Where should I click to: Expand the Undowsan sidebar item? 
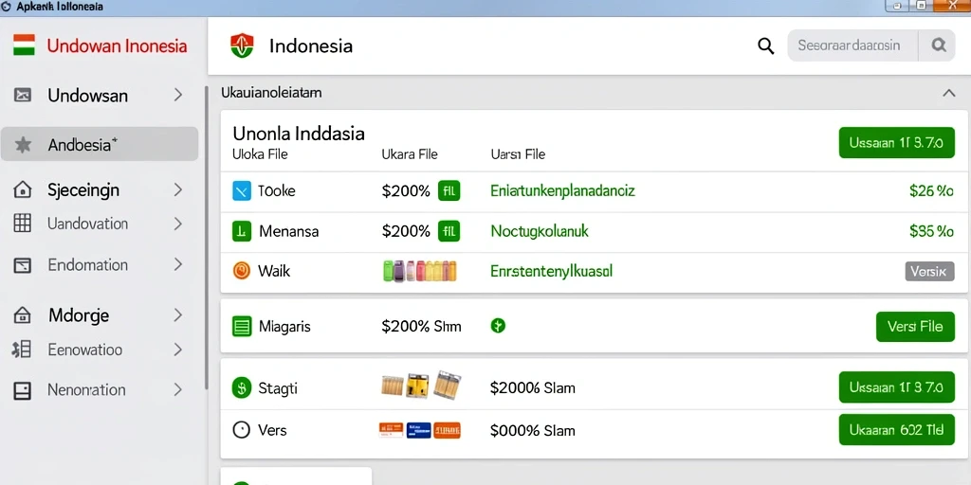(x=177, y=95)
